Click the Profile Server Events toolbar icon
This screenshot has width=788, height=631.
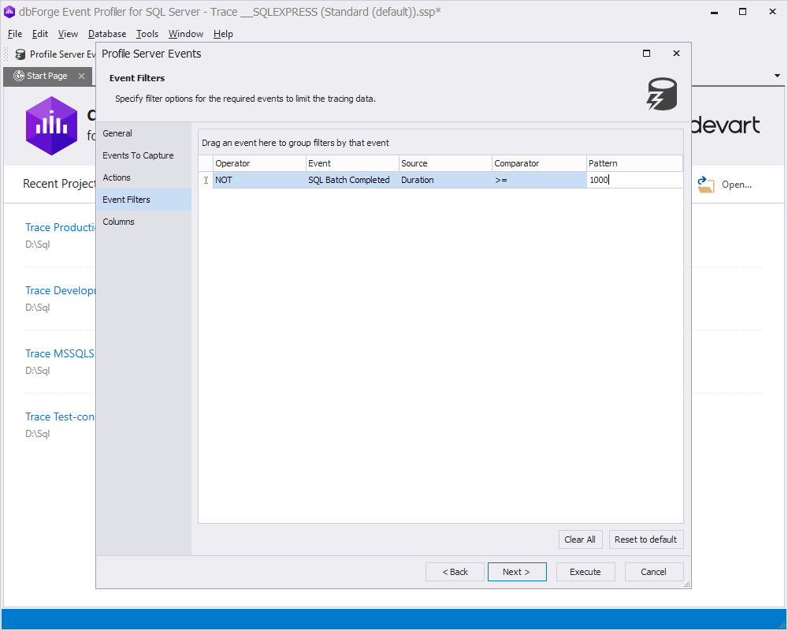click(x=20, y=54)
